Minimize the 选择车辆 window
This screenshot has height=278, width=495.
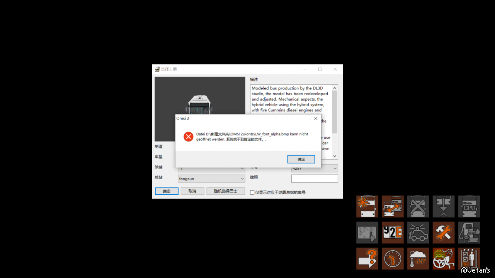point(305,69)
